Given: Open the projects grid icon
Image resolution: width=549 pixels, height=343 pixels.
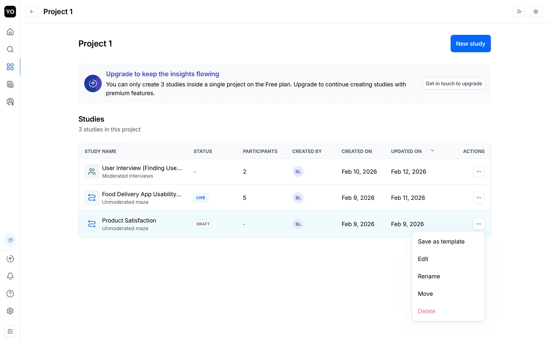Looking at the screenshot, I should click(x=10, y=67).
